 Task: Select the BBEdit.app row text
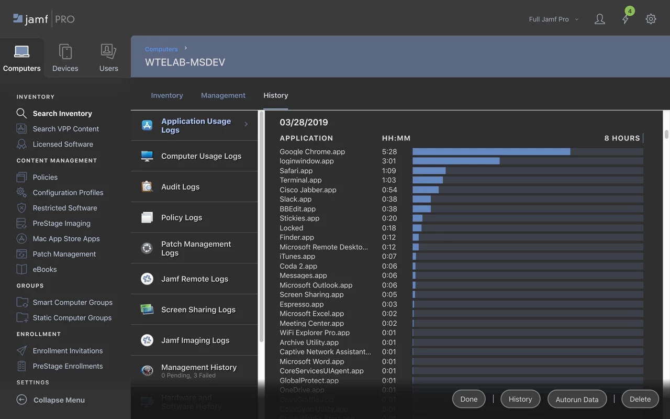click(297, 208)
